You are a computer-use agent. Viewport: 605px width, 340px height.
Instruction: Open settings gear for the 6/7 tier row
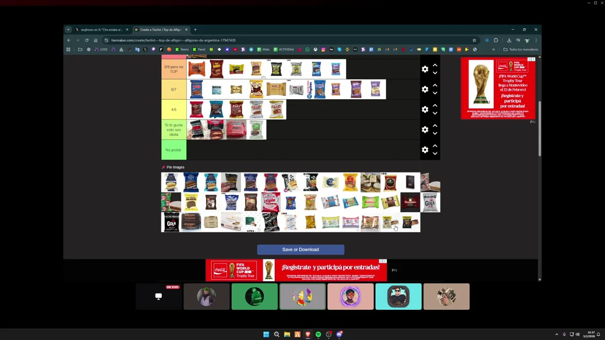coord(425,89)
